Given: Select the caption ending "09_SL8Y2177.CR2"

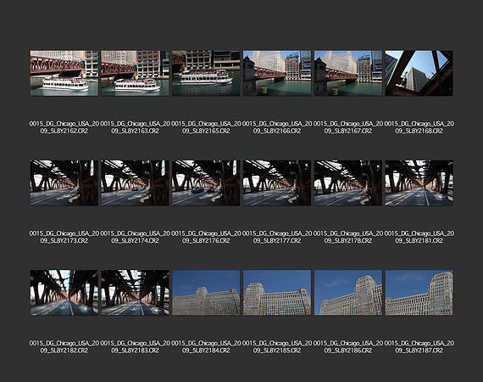Looking at the screenshot, I should coord(277,237).
